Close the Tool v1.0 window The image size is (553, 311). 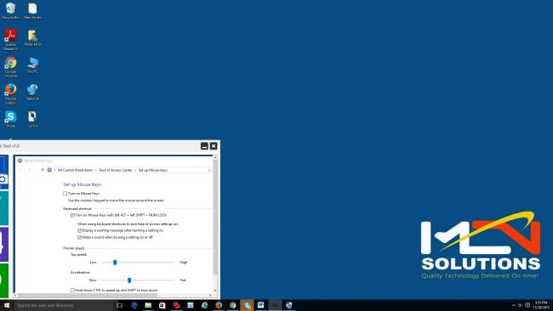(x=214, y=146)
